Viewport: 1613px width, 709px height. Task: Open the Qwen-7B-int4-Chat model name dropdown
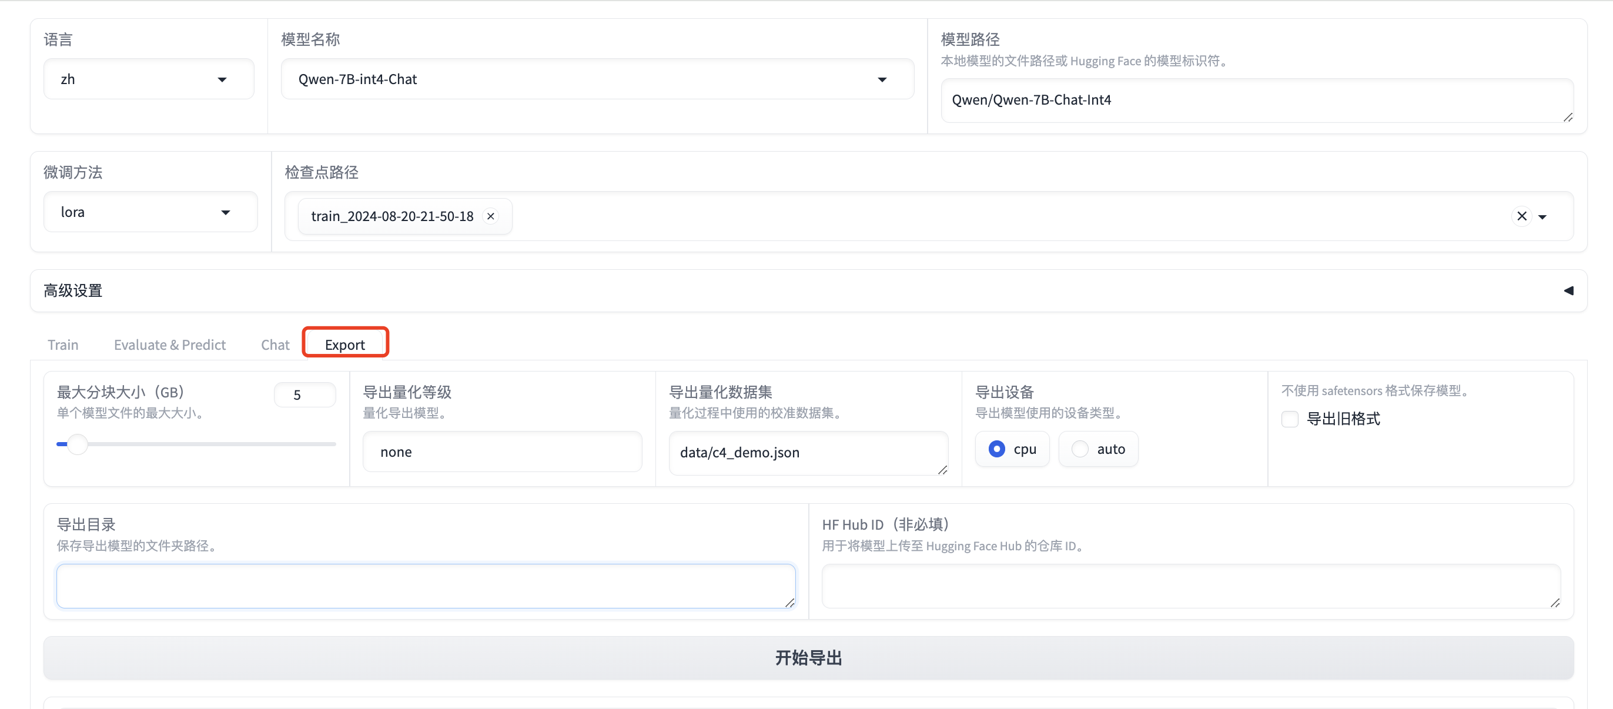coord(597,79)
